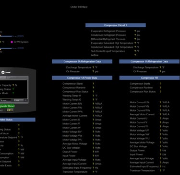Screen dimensions: 180x175
Task: Click the Winding Temp #2 value
Action: tap(93, 99)
